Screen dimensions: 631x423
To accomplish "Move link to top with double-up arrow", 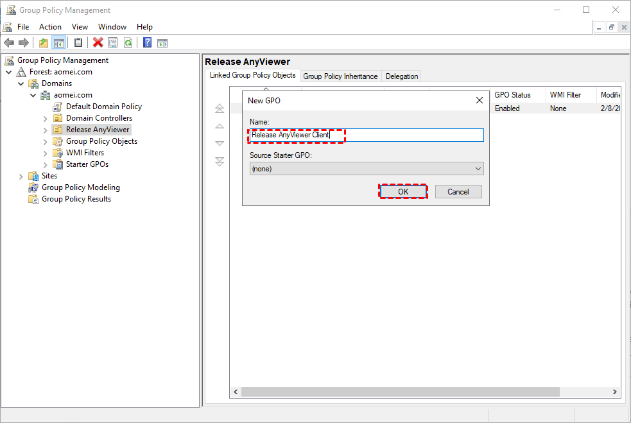I will (x=220, y=109).
